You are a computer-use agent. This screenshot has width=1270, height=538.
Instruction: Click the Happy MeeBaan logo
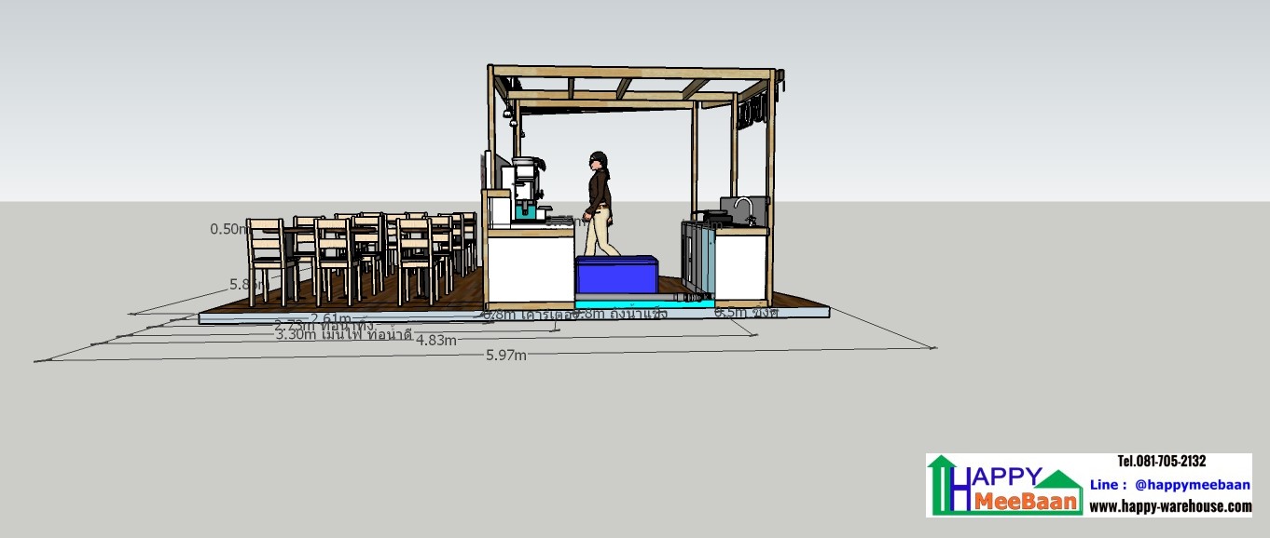click(x=1005, y=485)
